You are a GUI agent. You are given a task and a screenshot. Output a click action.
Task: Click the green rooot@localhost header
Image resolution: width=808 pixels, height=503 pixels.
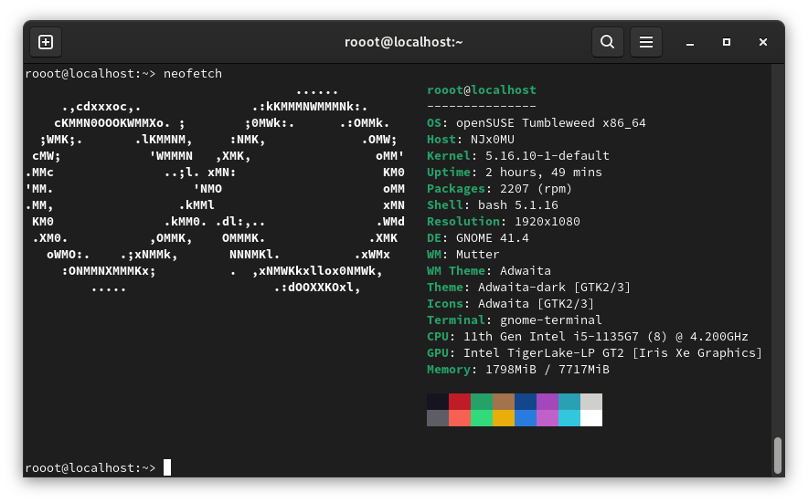coord(482,90)
